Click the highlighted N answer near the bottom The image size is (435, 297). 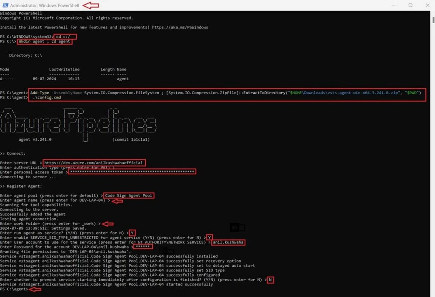(270, 280)
